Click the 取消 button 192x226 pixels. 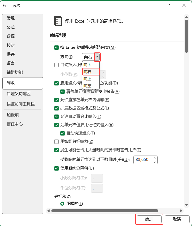(177, 219)
